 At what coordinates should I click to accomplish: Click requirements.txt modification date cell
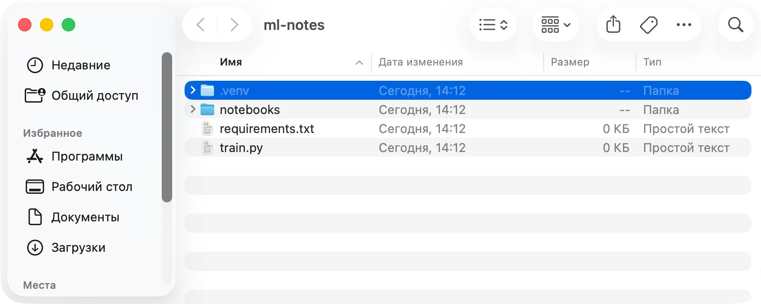click(x=422, y=129)
